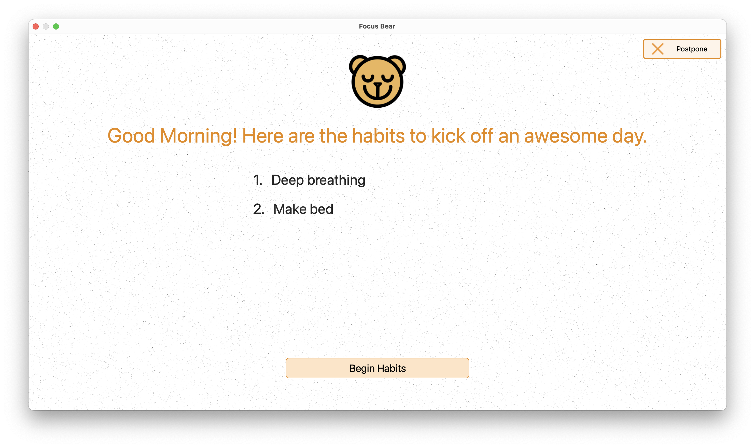Click the word awesome in the heading

[565, 136]
